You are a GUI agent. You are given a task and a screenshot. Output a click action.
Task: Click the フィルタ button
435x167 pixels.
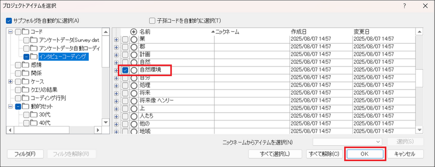pos(25,154)
